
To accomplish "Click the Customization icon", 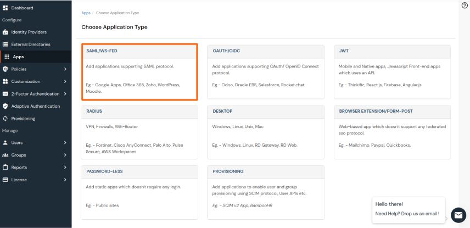I will 5,82.
